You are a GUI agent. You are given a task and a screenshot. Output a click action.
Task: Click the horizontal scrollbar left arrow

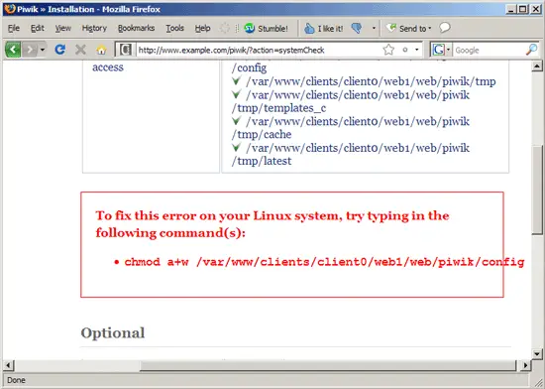[x=8, y=365]
